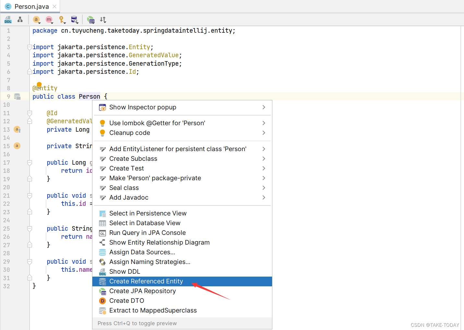The height and width of the screenshot is (330, 464).
Task: Choose Create Test
Action: [x=182, y=168]
